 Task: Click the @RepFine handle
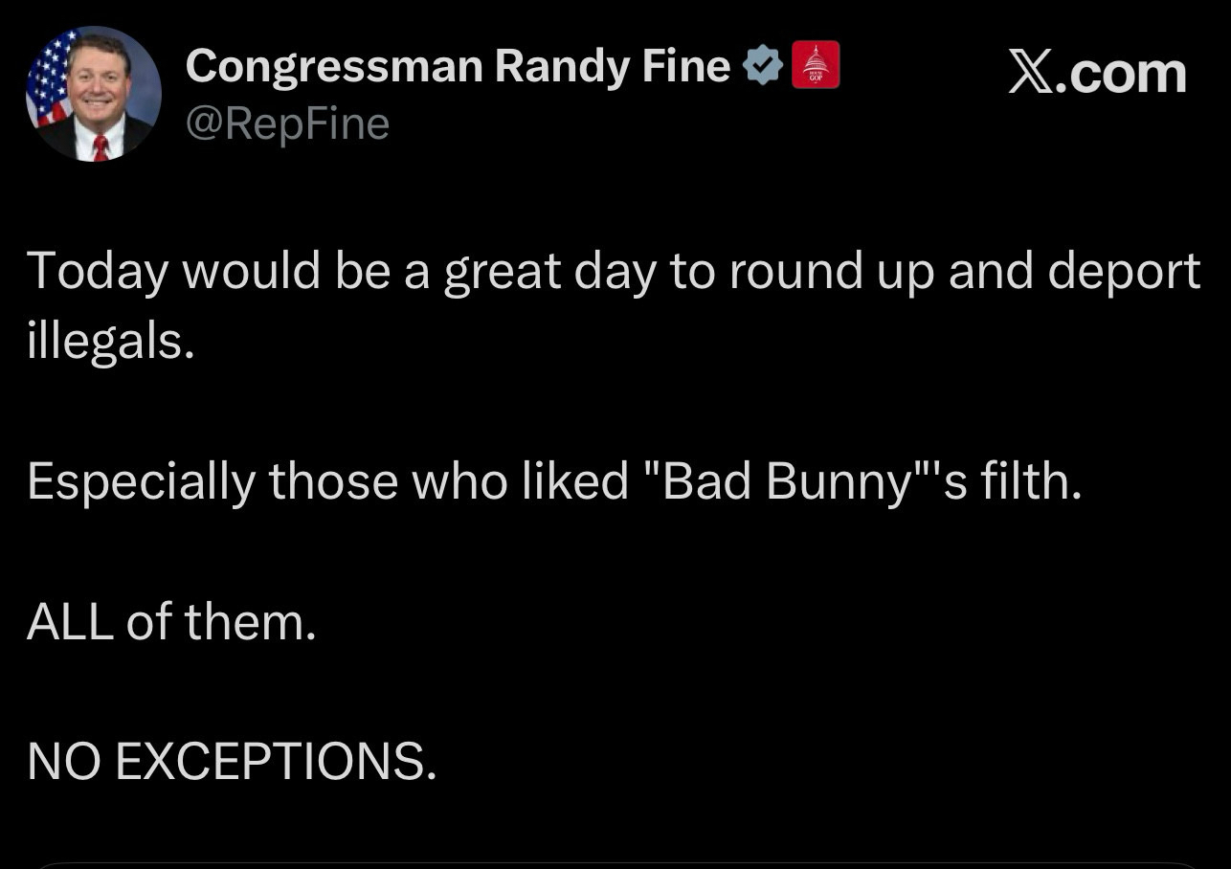coord(287,123)
